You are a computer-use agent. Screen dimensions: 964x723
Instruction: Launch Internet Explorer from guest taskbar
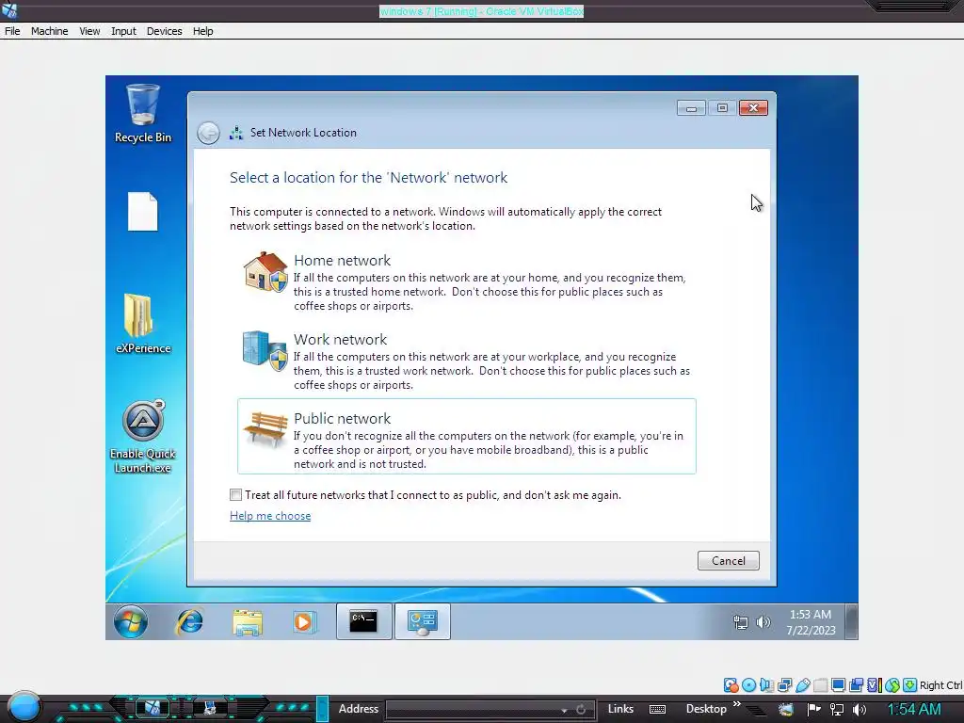190,621
